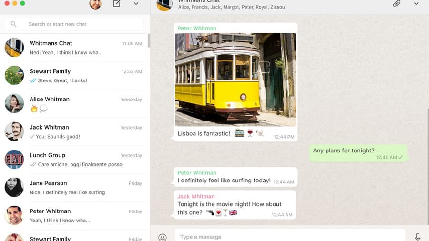Open your profile picture in sidebar header
429x241 pixels.
point(95,4)
